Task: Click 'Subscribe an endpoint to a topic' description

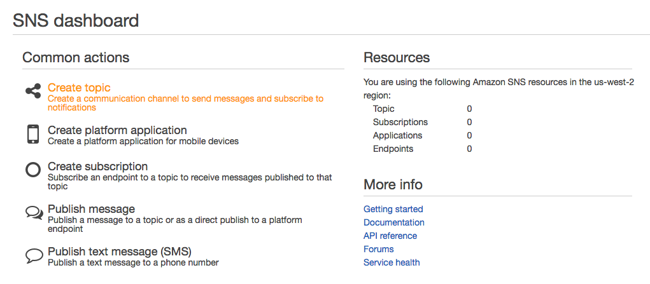Action: coord(190,182)
